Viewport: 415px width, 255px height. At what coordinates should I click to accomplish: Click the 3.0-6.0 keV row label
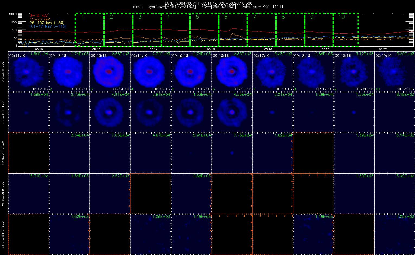pyautogui.click(x=3, y=72)
